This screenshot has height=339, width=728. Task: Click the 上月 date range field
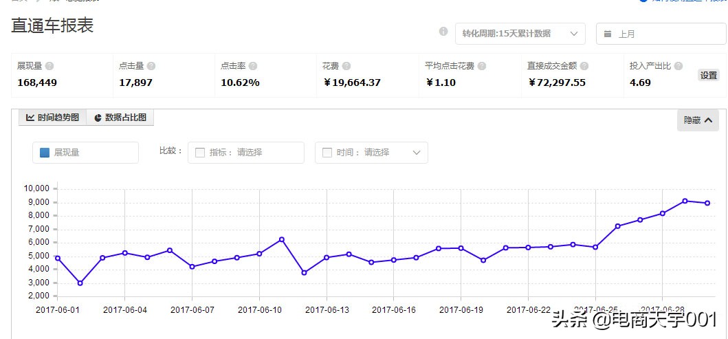click(661, 34)
